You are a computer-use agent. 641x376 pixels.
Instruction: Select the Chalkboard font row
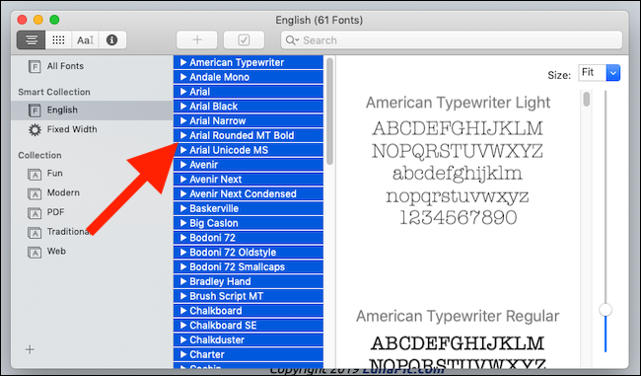point(249,311)
